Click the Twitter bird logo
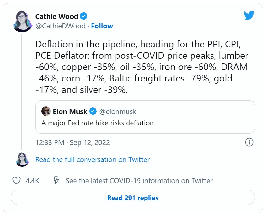This screenshot has height=216, width=267. tap(249, 15)
